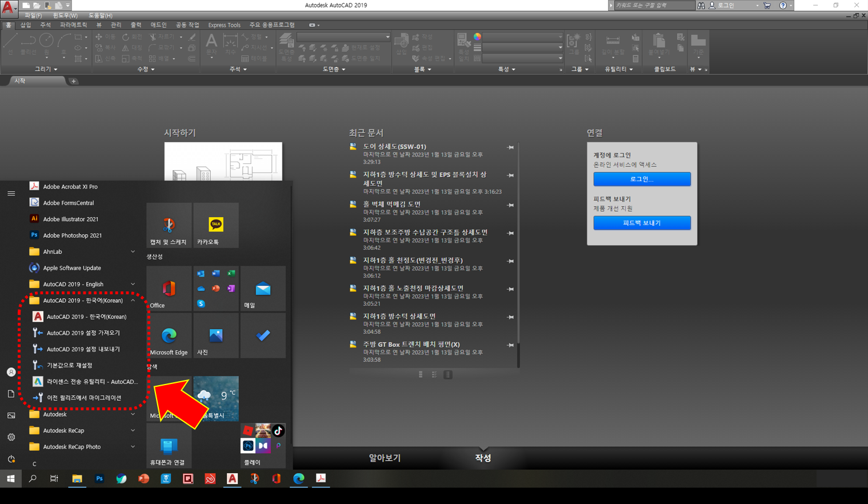Click the New file icon in quick access toolbar
Image resolution: width=868 pixels, height=504 pixels.
pyautogui.click(x=26, y=5)
